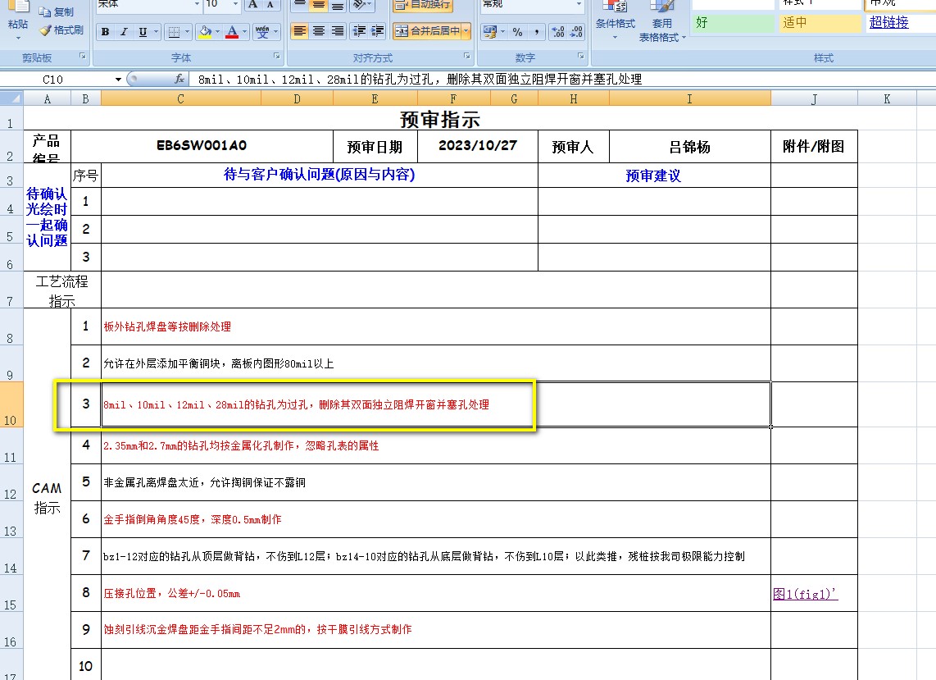Decrease font size with small A button
936x680 pixels.
pos(270,4)
